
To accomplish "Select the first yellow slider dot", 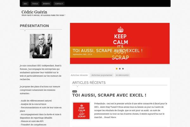I will click(117, 69).
